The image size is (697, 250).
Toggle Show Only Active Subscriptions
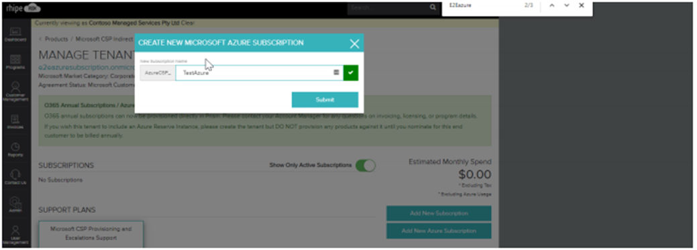[x=366, y=165]
